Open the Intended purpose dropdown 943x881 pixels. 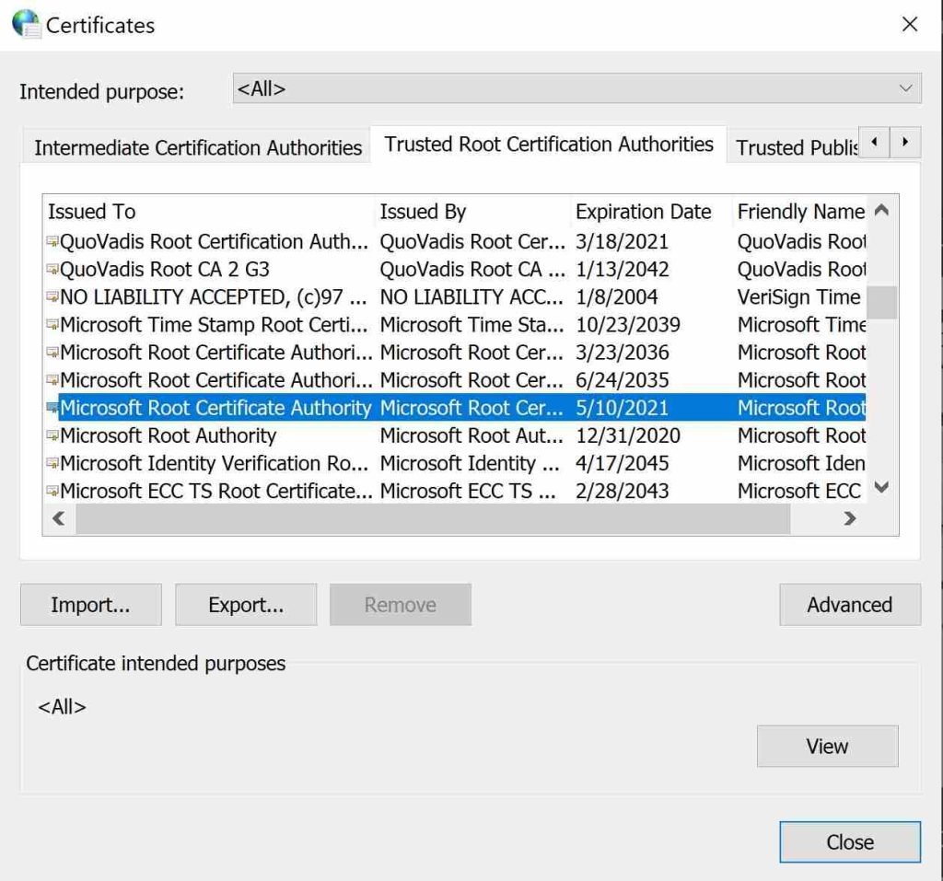pos(576,89)
